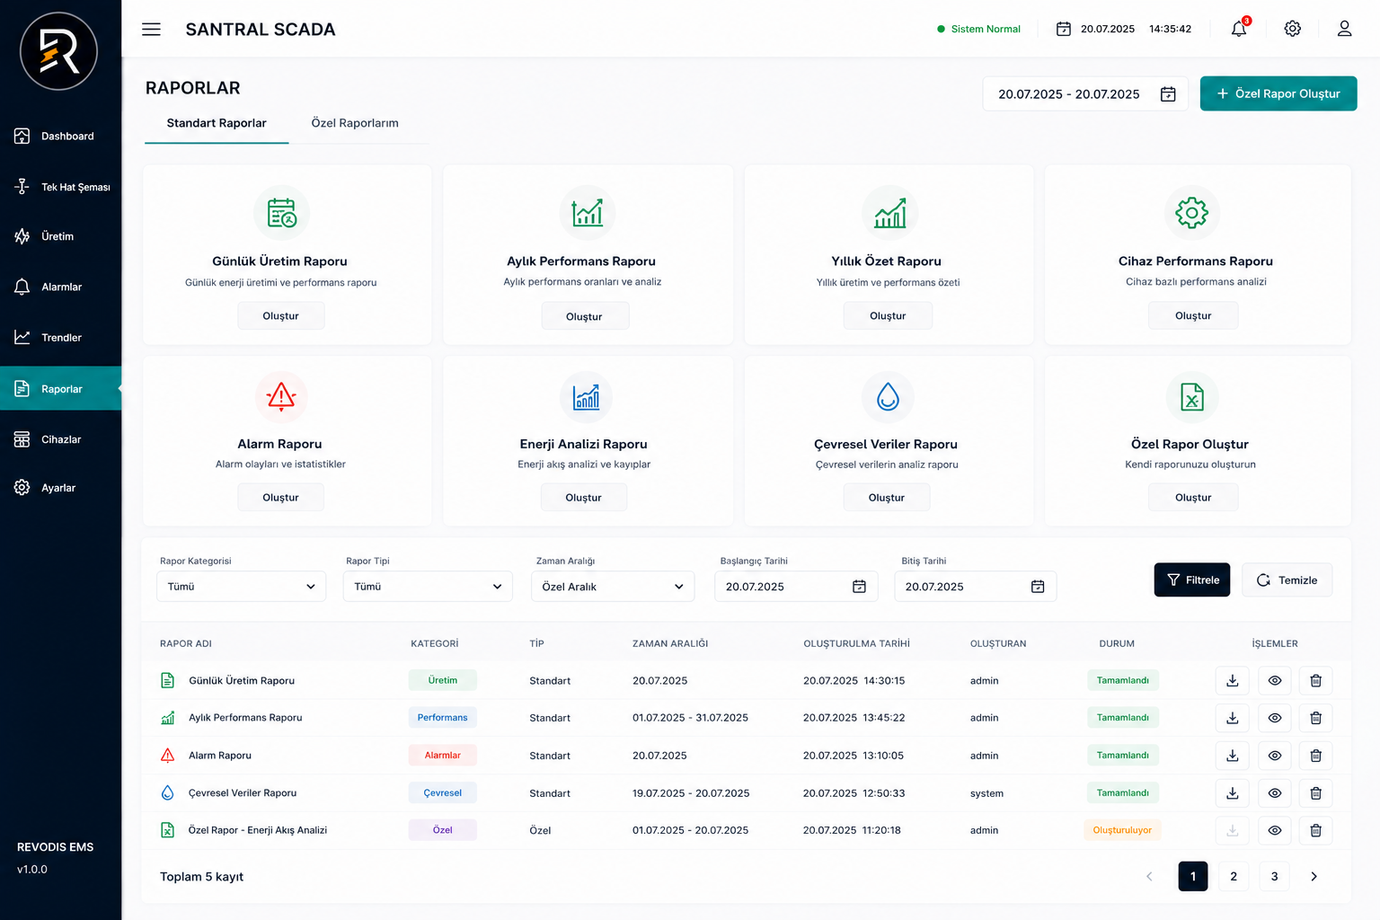Click Oluştur under Alarm Raporu card

[280, 498]
